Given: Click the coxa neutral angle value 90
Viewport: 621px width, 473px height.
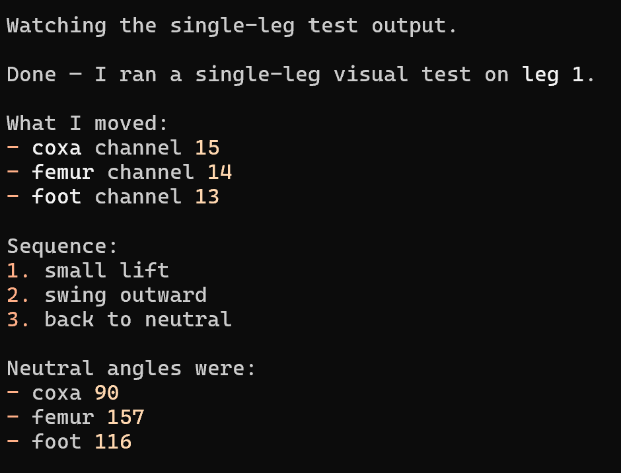Looking at the screenshot, I should click(x=106, y=393).
